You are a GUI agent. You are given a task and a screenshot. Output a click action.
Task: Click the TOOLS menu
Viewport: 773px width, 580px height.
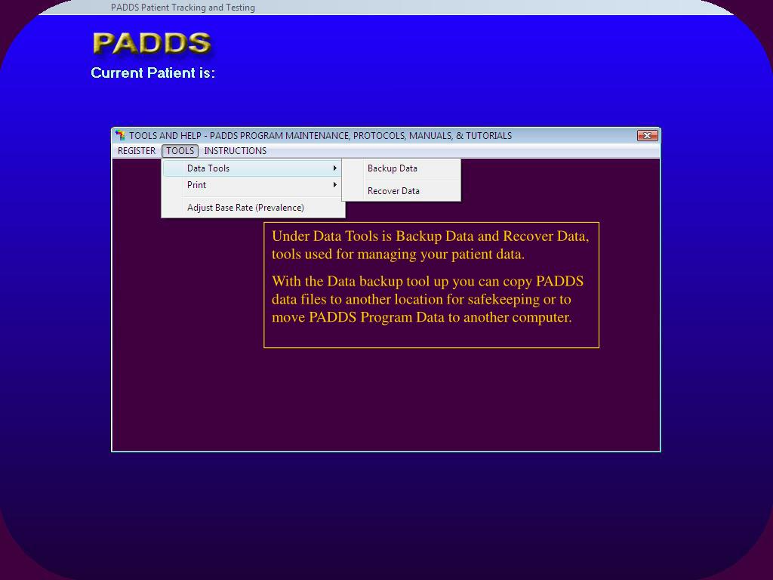[x=180, y=151]
